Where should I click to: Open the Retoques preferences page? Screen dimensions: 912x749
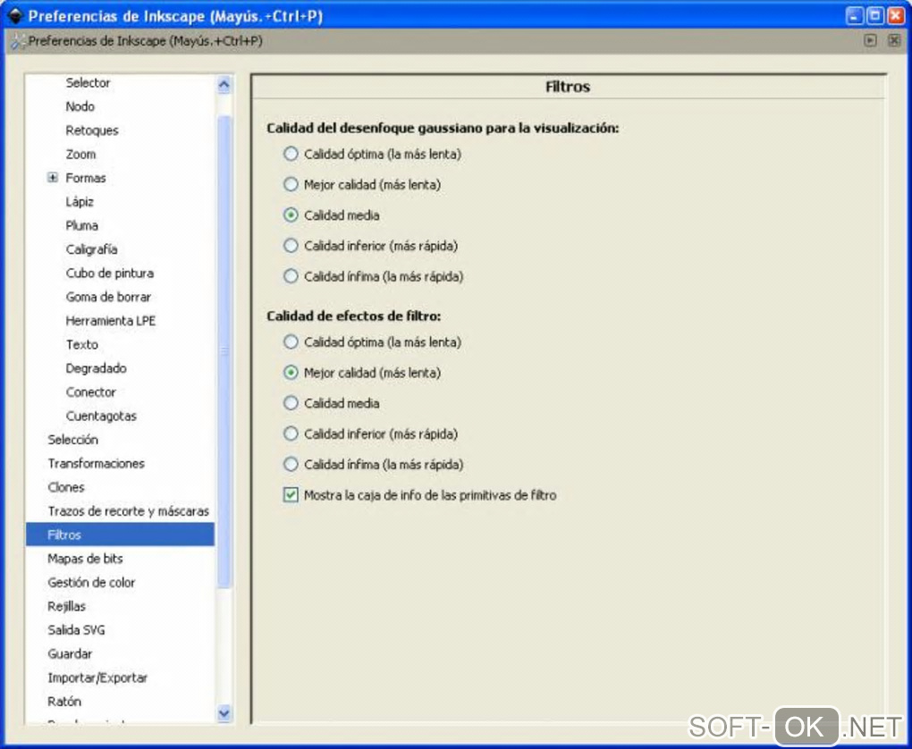coord(92,130)
